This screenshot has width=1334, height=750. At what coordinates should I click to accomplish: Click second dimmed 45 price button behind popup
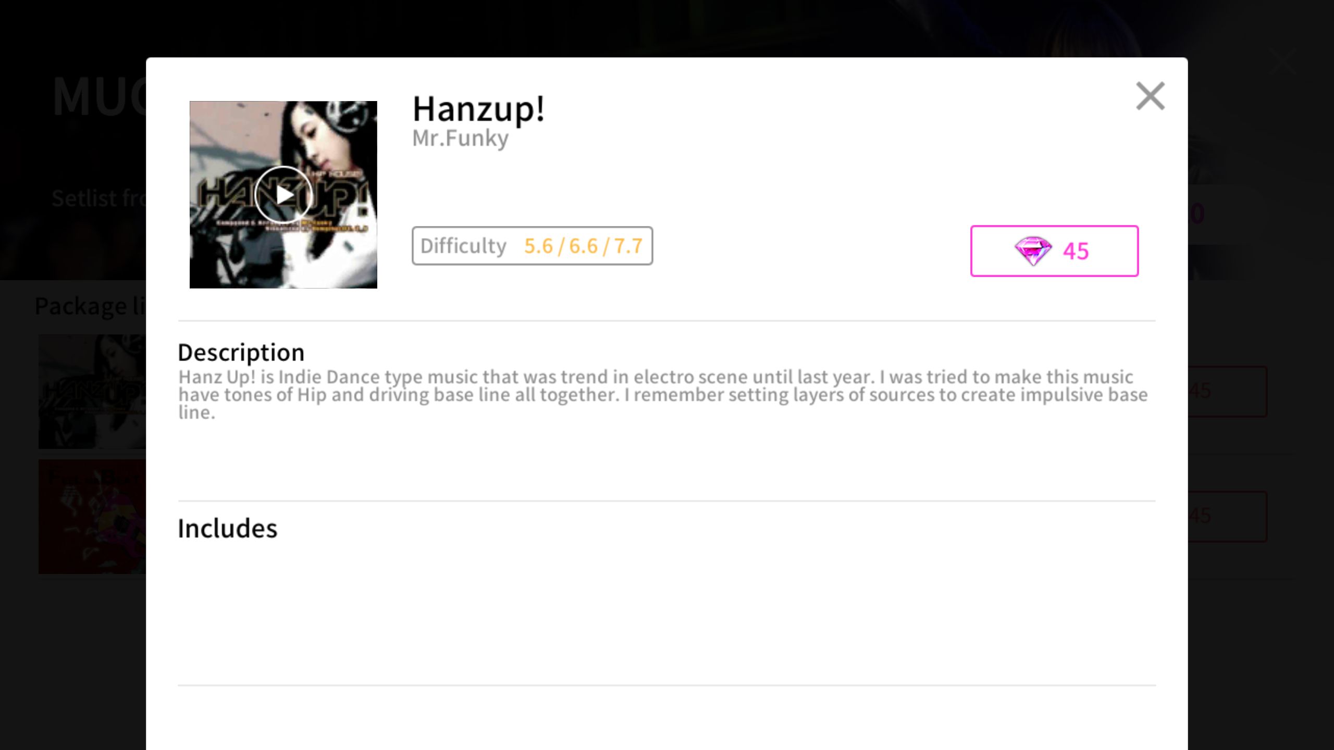[1227, 516]
